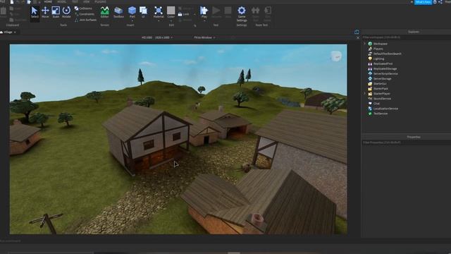
Task: Click the emulation device icon above Explorer
Action: pos(357,32)
